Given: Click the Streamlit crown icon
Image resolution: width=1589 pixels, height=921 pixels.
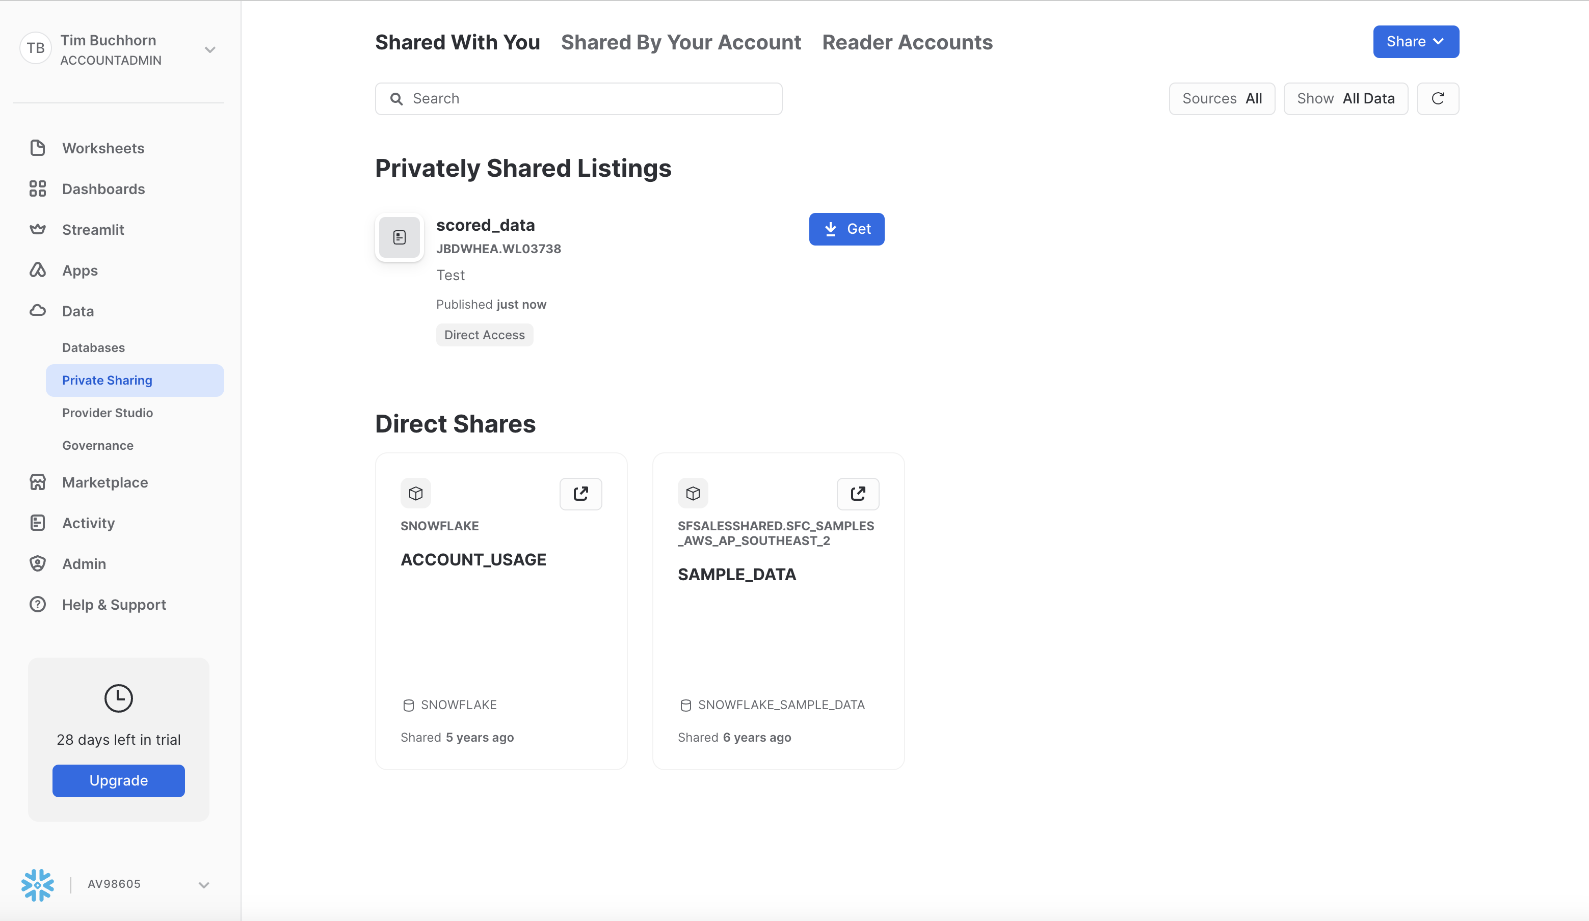Looking at the screenshot, I should 38,229.
